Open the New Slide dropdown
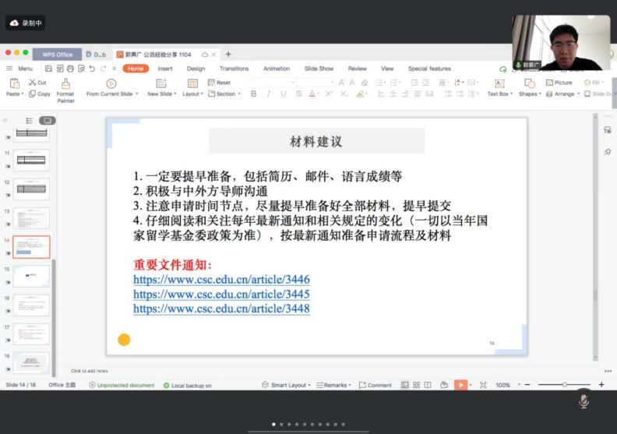This screenshot has width=617, height=434. [162, 94]
